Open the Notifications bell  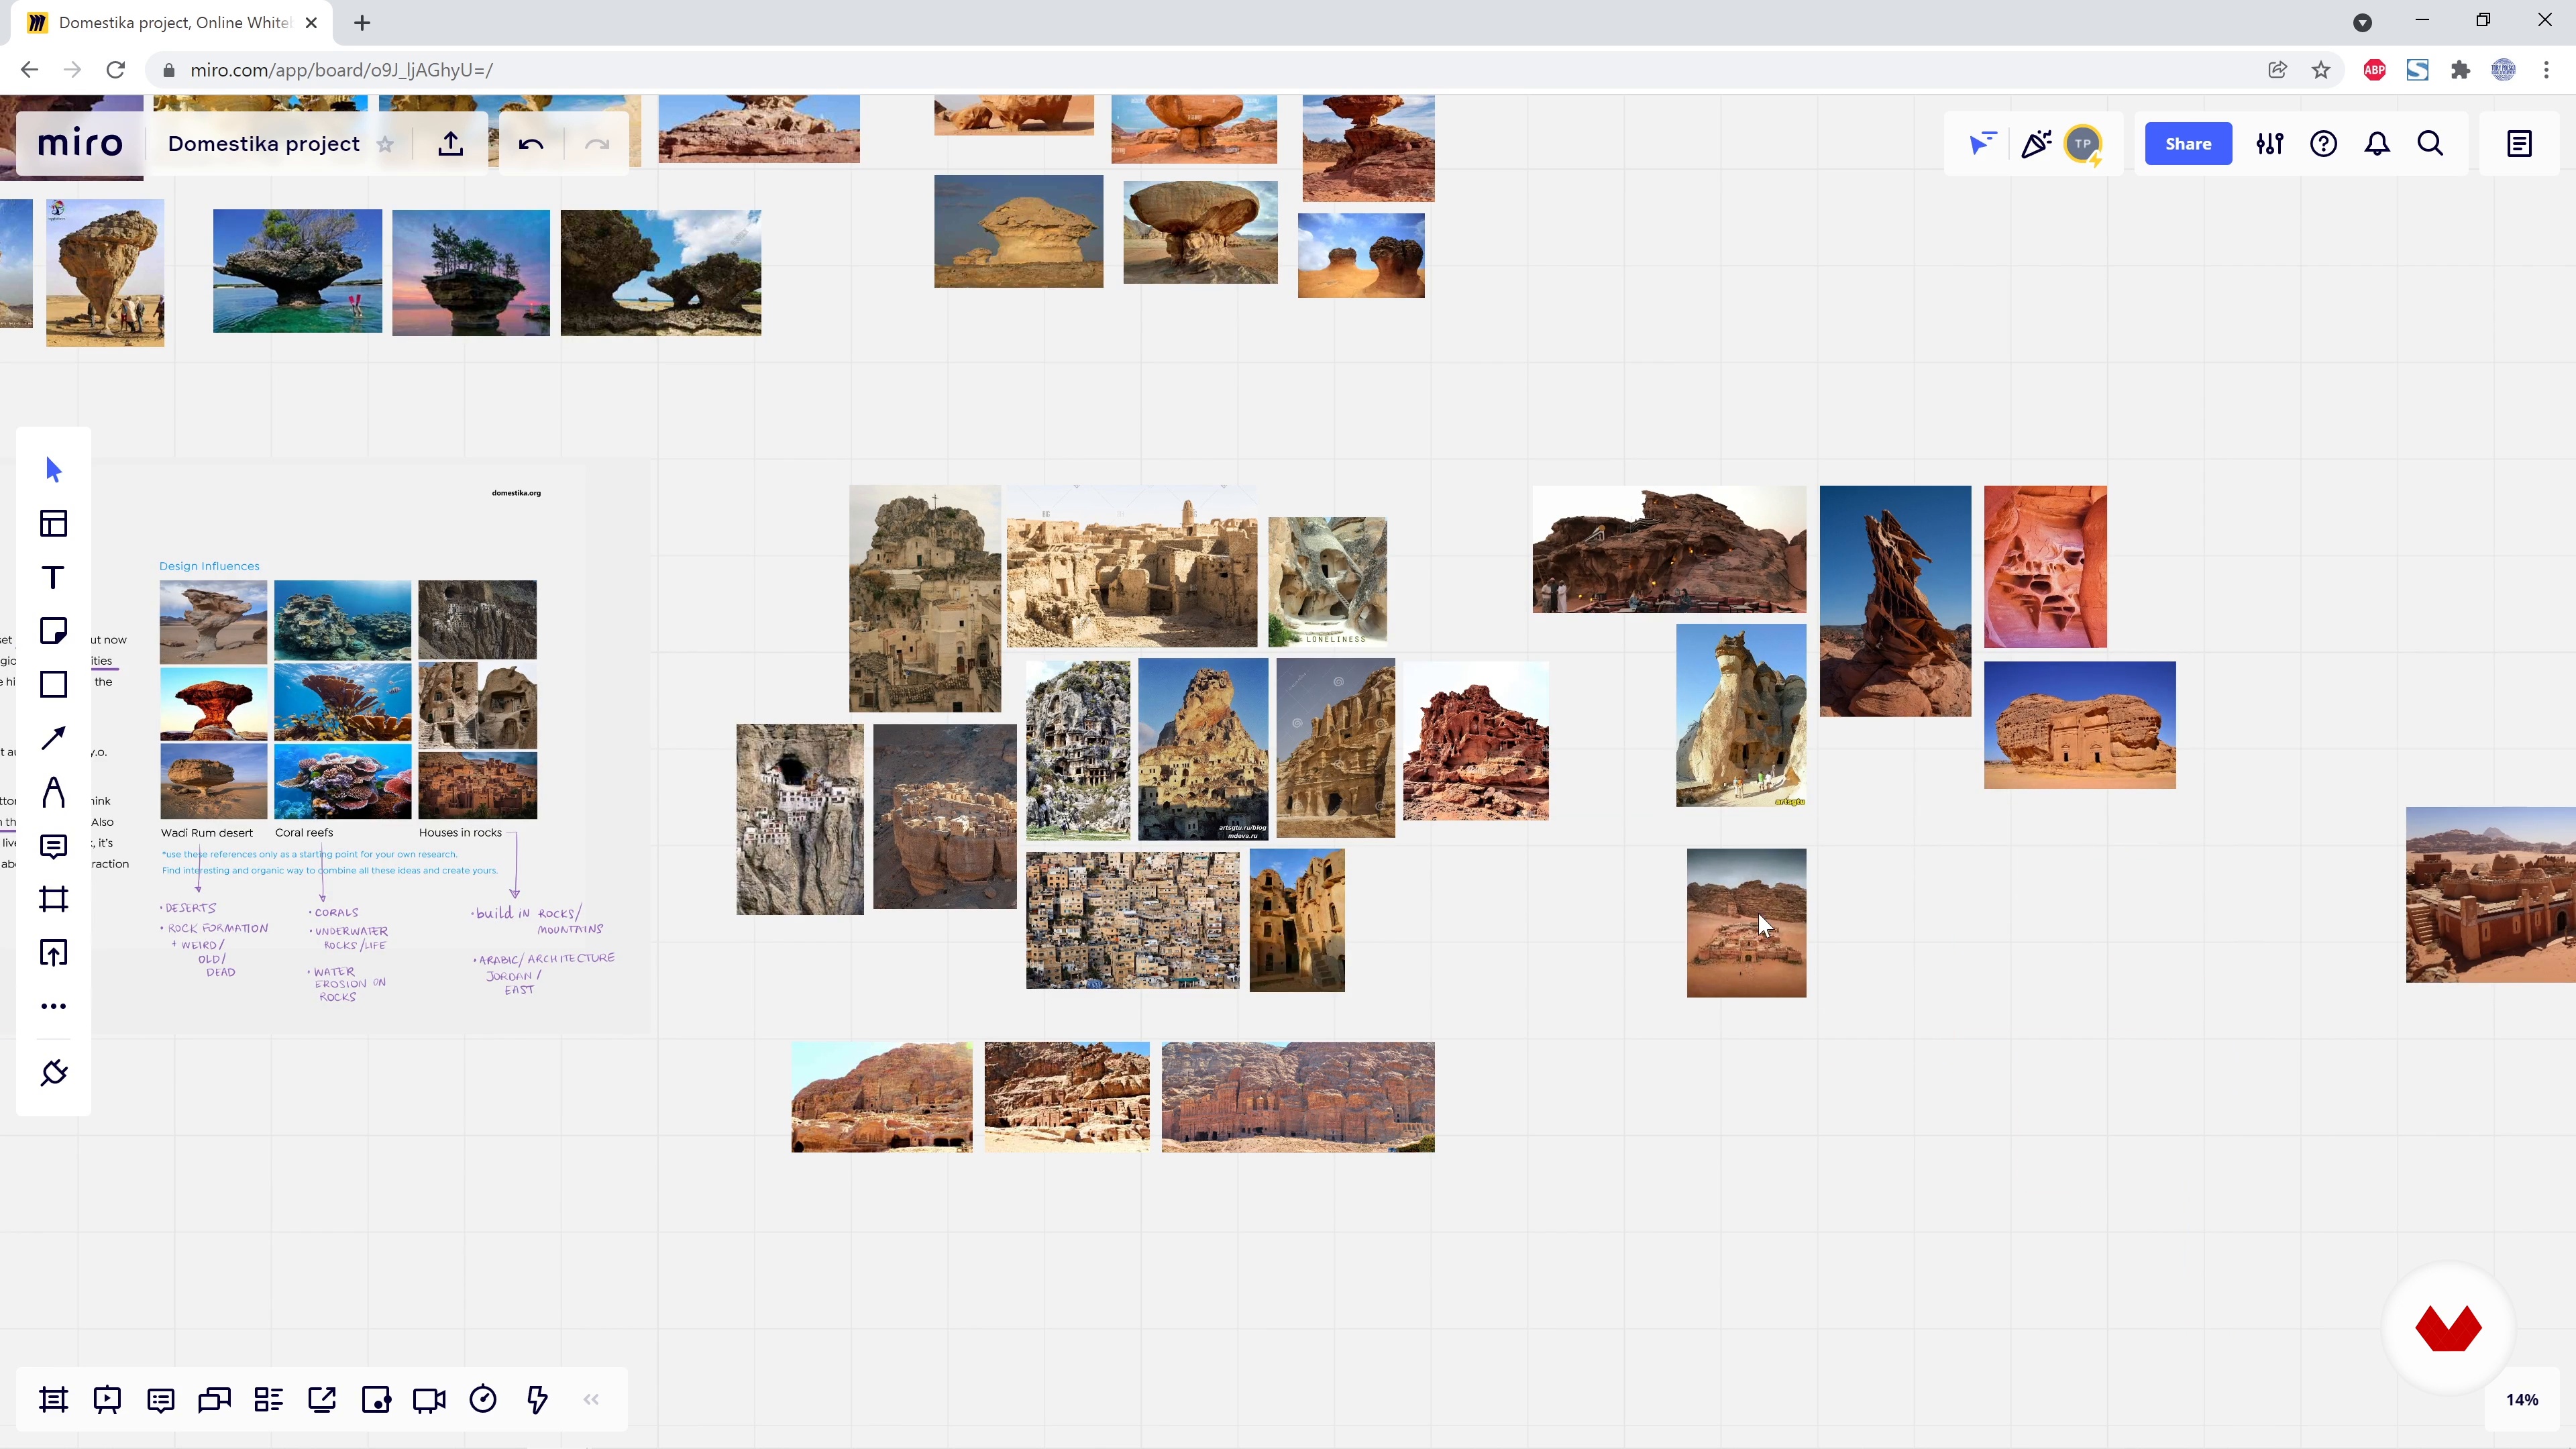click(2377, 144)
